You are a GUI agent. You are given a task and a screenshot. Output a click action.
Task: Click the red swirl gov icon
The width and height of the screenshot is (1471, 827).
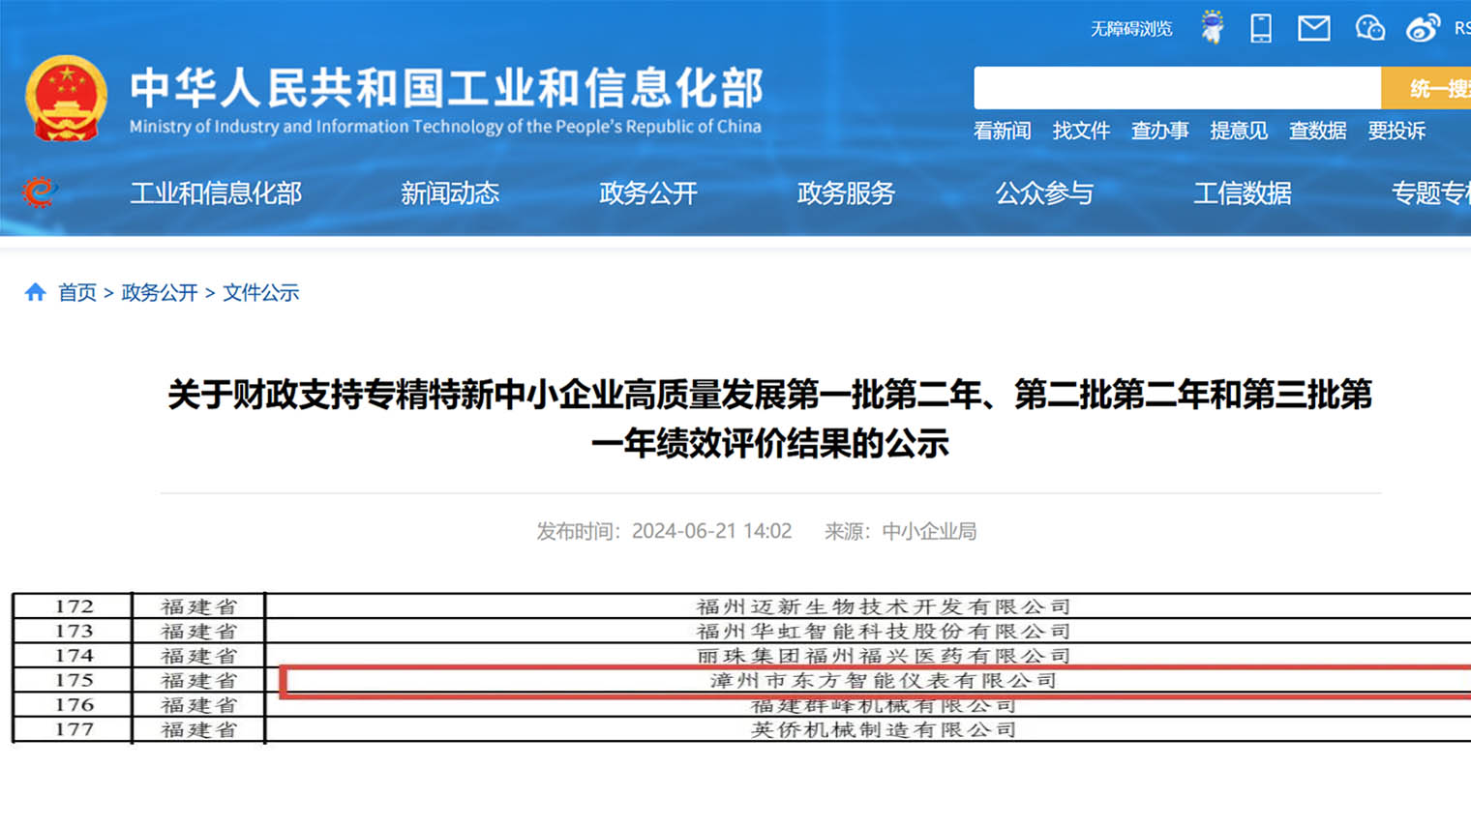39,192
